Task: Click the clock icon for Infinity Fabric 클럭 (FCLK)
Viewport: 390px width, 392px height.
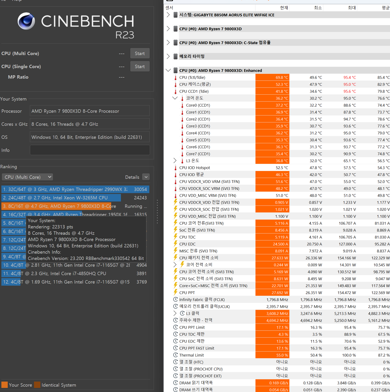Action: (x=175, y=299)
